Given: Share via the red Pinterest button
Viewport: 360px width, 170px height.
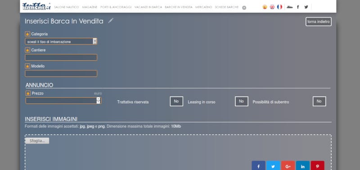Looking at the screenshot, I should click(x=318, y=166).
